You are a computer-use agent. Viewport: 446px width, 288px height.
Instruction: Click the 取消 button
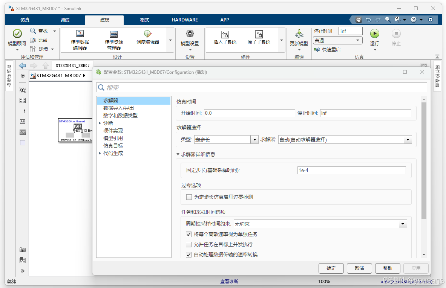pyautogui.click(x=359, y=268)
